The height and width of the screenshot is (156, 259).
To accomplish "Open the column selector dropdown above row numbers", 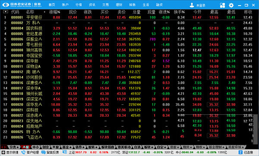I will [6, 12].
